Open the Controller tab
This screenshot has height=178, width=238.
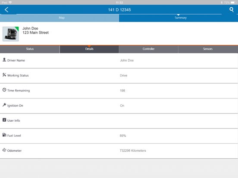pos(148,49)
